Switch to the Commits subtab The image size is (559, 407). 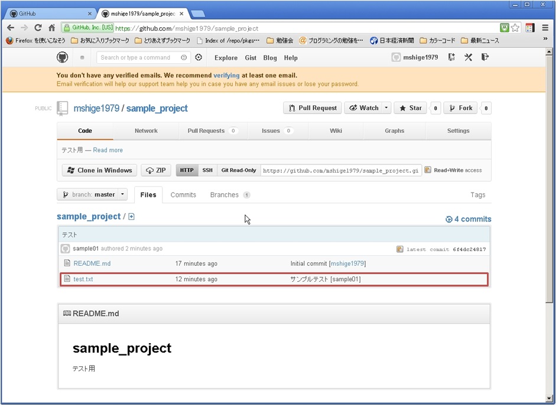coord(183,195)
